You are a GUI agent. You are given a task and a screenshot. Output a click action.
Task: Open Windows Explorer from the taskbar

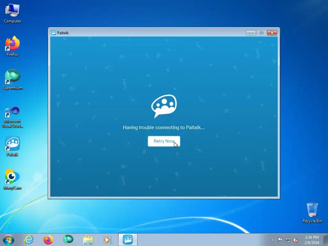coord(88,240)
